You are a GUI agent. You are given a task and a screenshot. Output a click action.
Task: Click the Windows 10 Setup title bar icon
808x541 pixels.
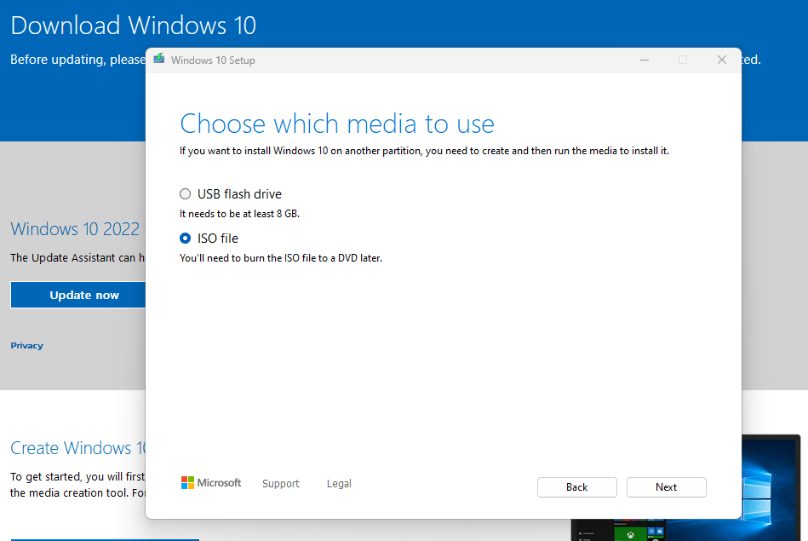[x=159, y=60]
